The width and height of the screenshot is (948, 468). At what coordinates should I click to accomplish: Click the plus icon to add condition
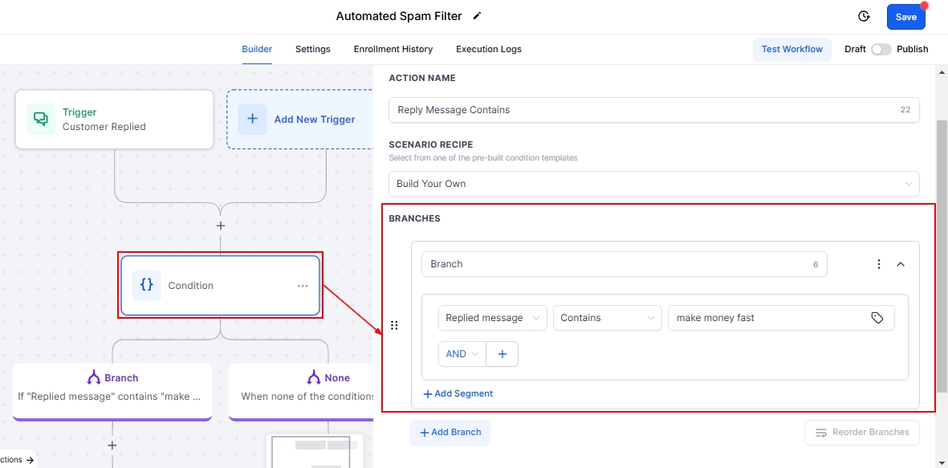(502, 354)
